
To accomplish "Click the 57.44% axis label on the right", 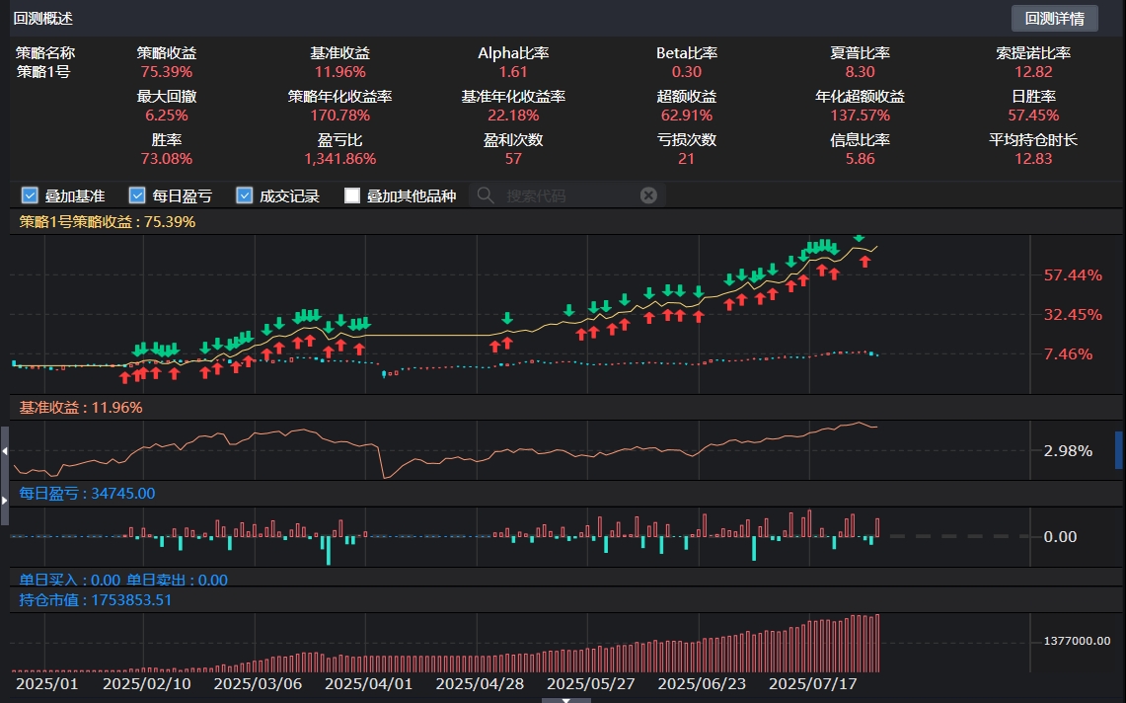I will point(1073,273).
